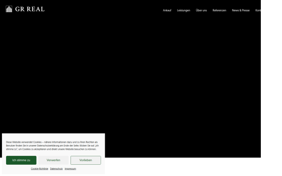282x176 pixels.
Task: Open the Cookie-Richtlinie link
Action: point(39,168)
